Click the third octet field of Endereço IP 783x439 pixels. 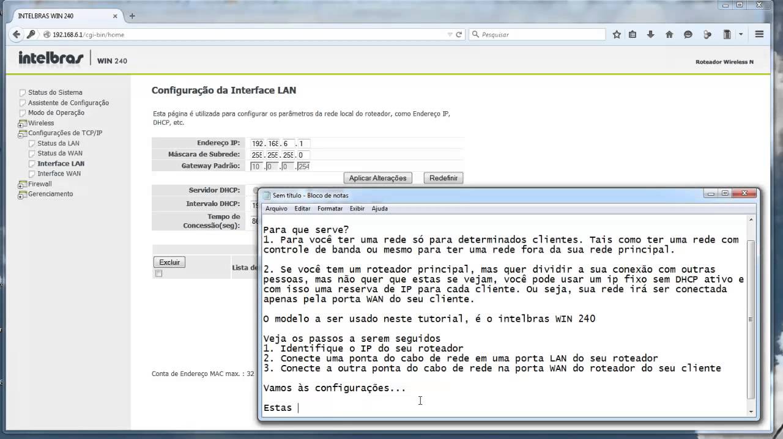(288, 144)
